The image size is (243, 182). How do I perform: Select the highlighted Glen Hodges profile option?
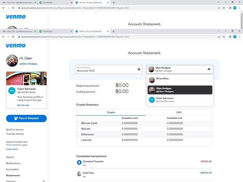tap(180, 90)
